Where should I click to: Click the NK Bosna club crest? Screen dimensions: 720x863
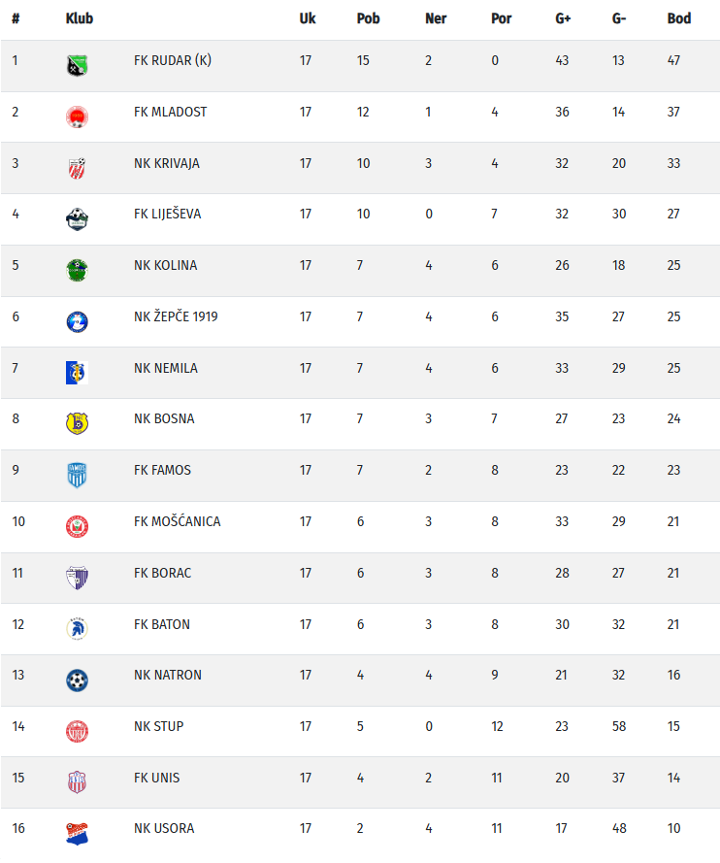pyautogui.click(x=77, y=423)
